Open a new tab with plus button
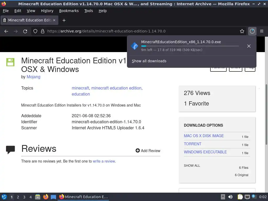The width and height of the screenshot is (268, 201). pos(64,20)
